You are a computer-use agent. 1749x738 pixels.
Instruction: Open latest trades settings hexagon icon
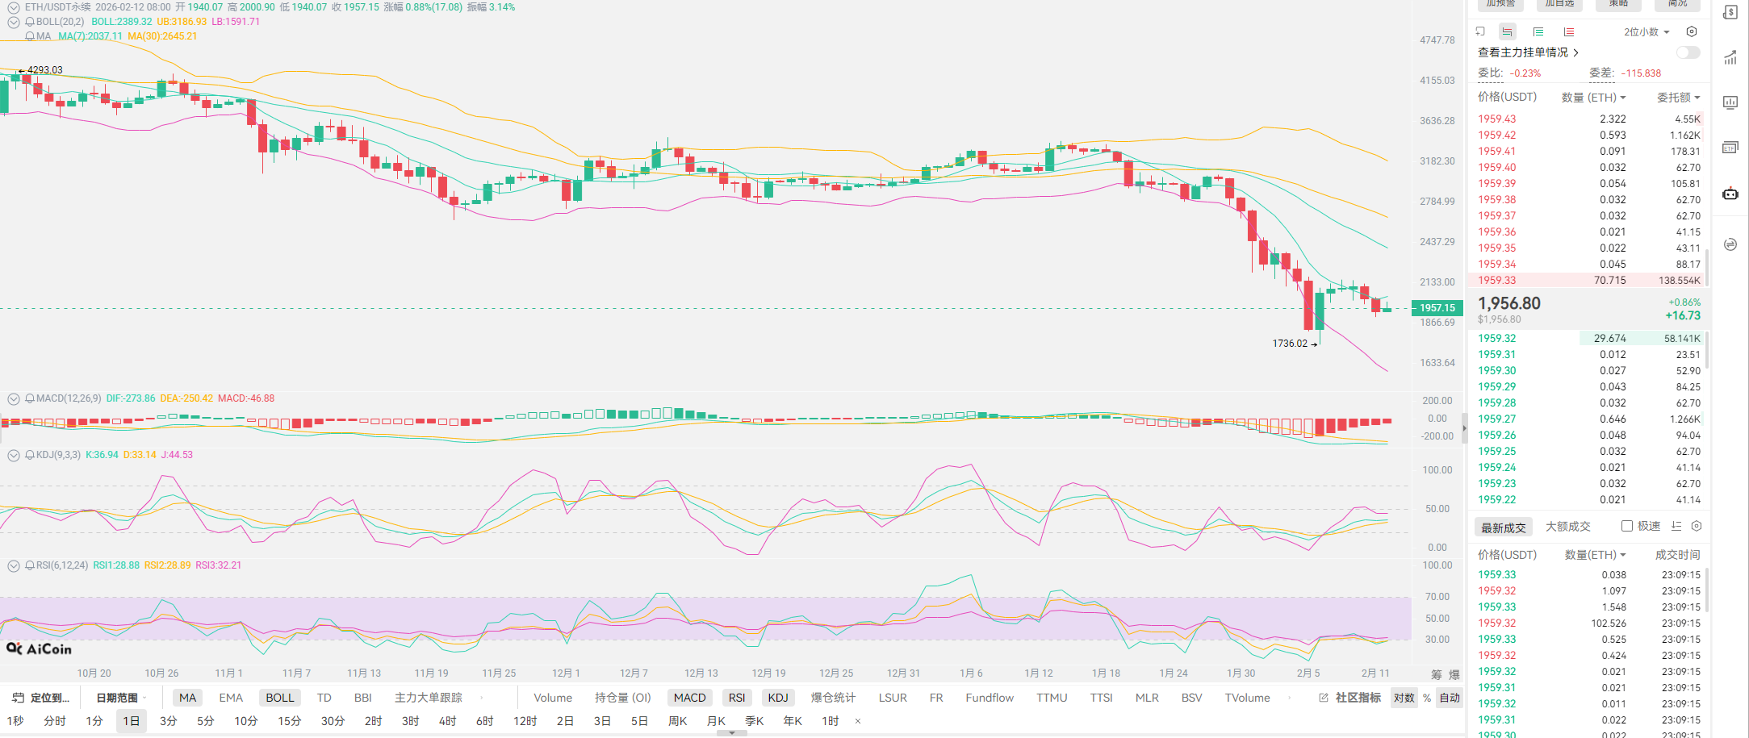click(1697, 527)
